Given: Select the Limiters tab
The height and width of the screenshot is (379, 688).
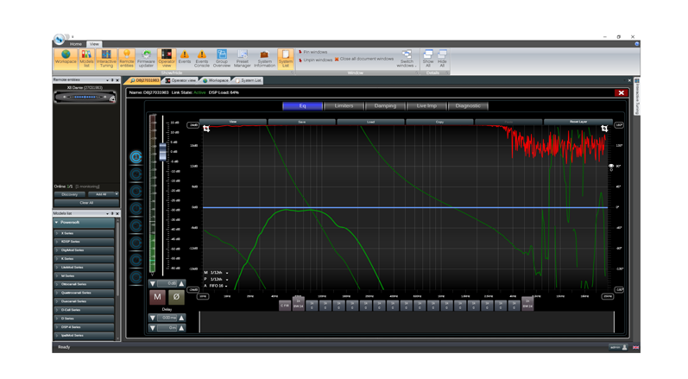Looking at the screenshot, I should coord(344,105).
